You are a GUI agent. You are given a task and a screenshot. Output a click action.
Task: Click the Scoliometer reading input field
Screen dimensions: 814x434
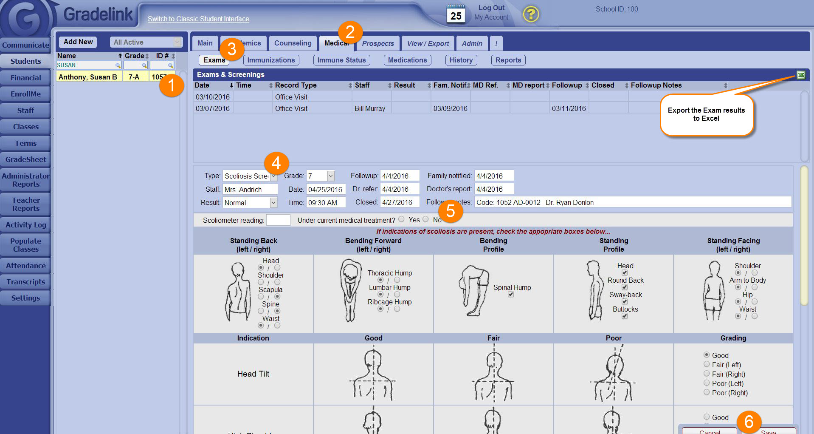click(278, 220)
